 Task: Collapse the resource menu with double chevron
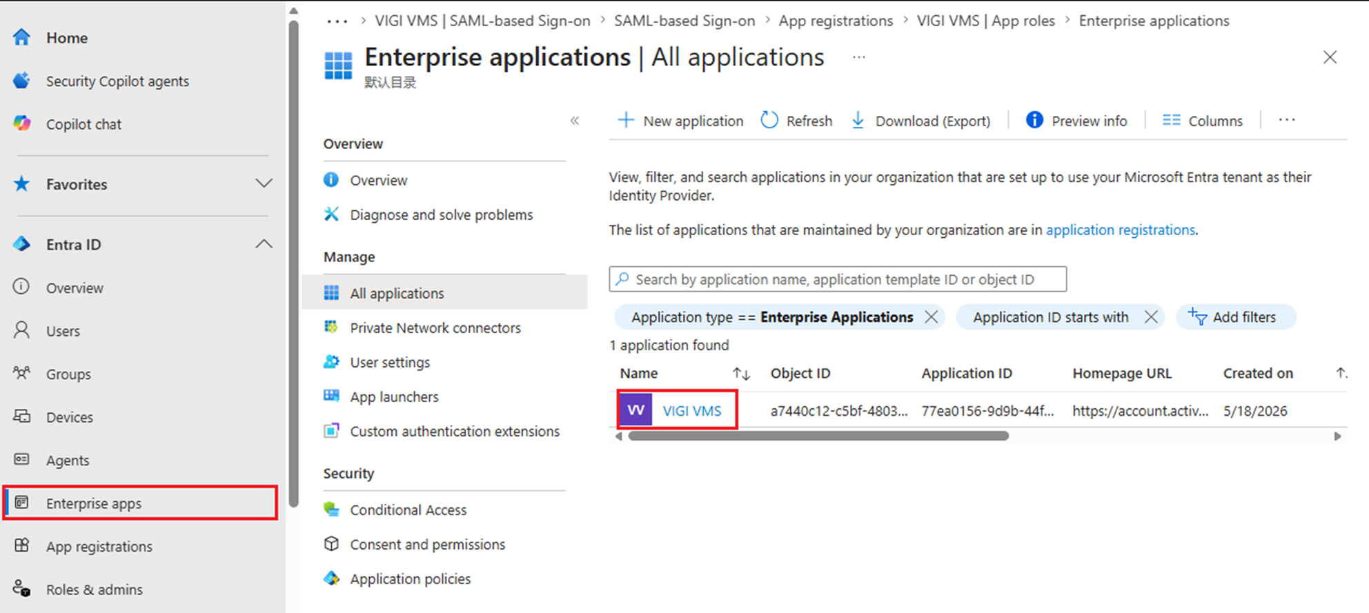pos(575,121)
